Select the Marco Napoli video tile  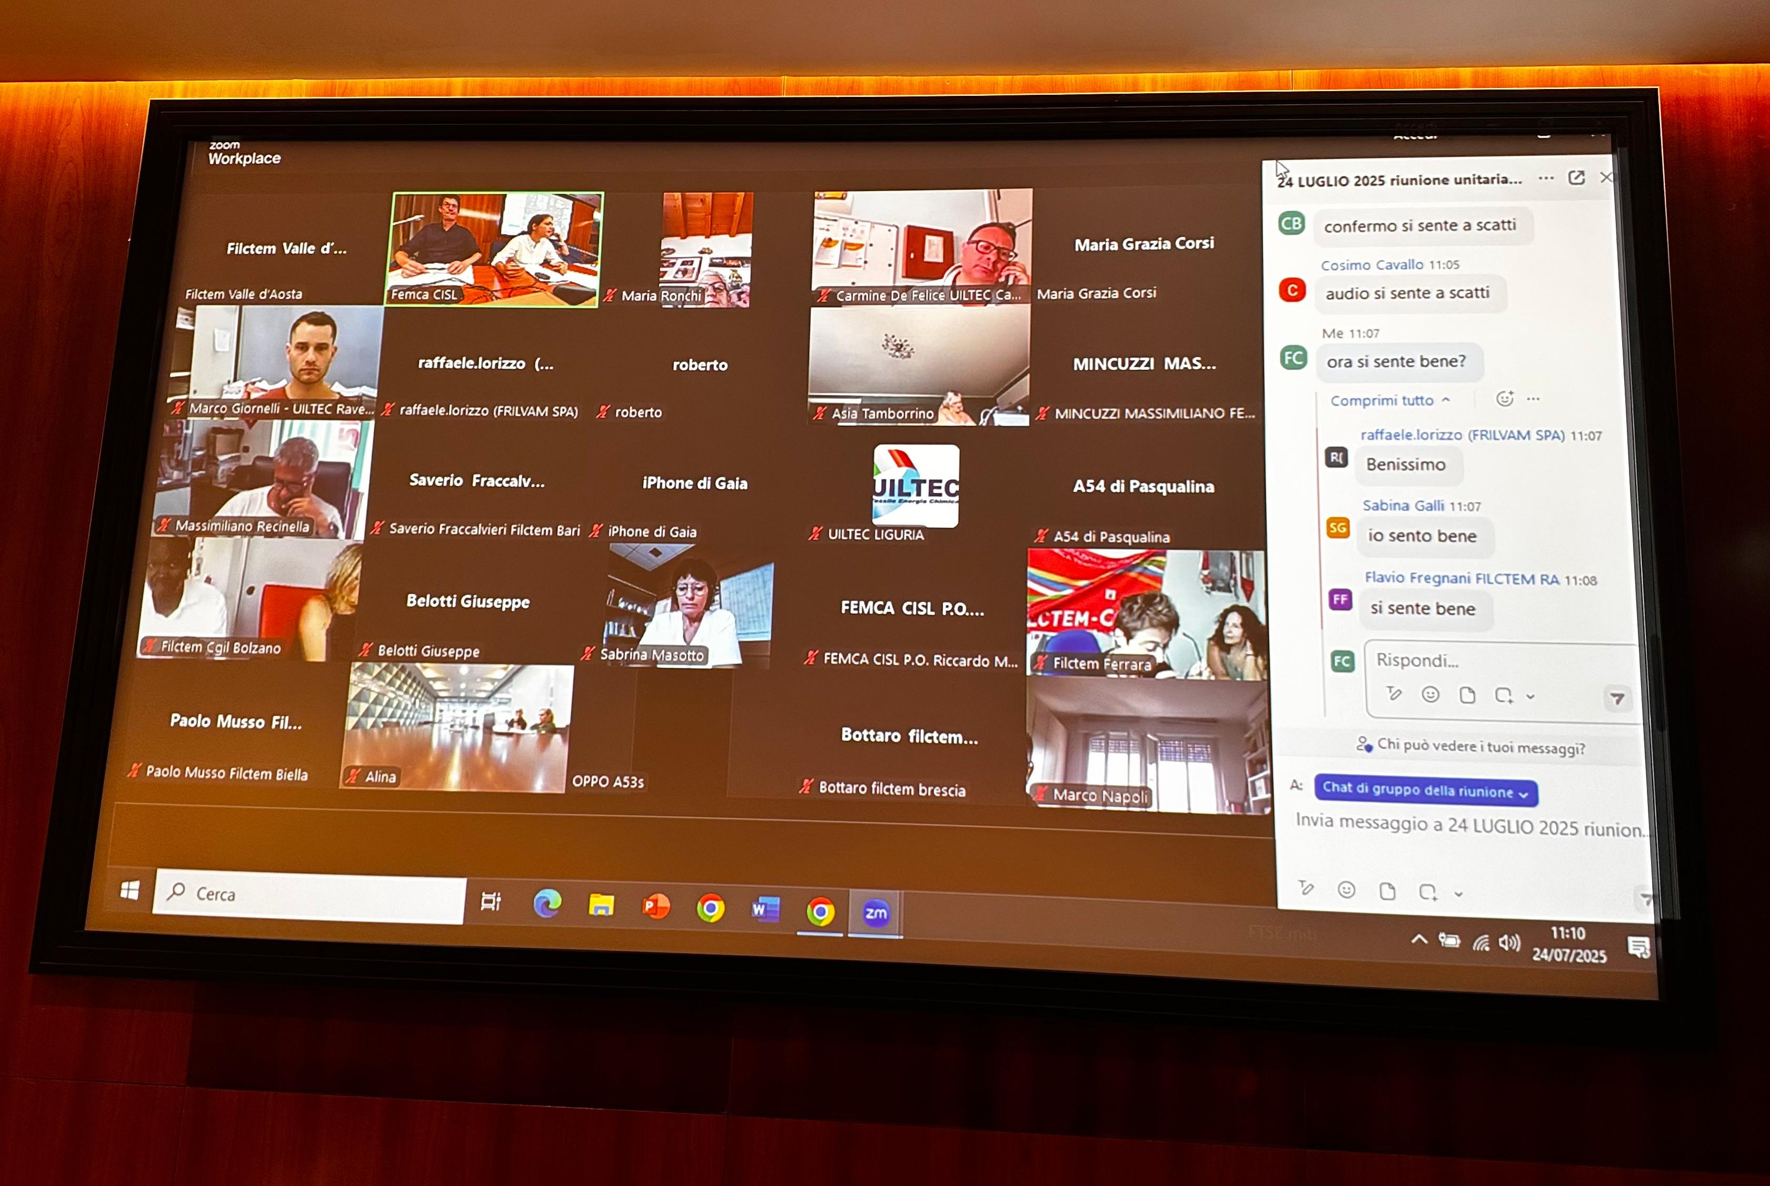(1148, 745)
